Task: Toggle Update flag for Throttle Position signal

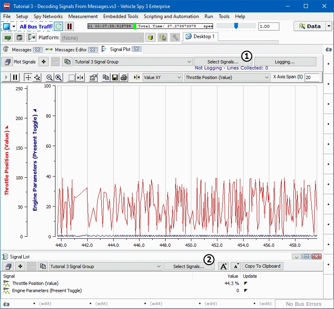Action: pos(246,283)
